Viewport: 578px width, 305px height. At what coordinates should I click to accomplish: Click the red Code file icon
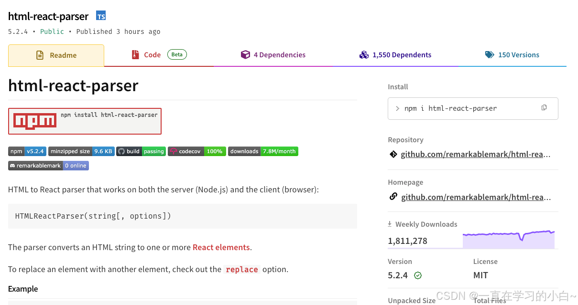pos(135,55)
